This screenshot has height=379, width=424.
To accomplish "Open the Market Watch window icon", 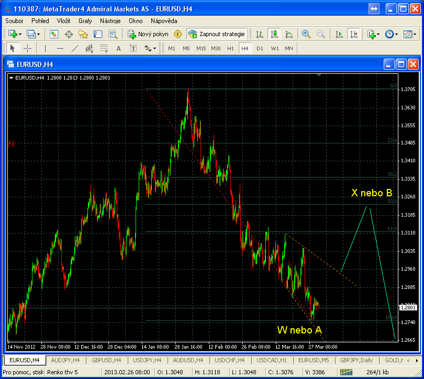I will tap(54, 34).
